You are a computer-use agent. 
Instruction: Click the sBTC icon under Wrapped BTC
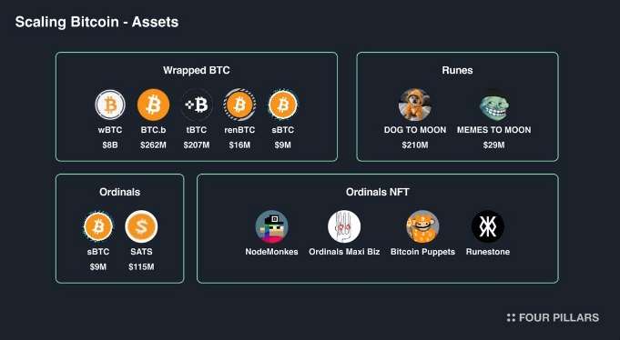tap(283, 105)
